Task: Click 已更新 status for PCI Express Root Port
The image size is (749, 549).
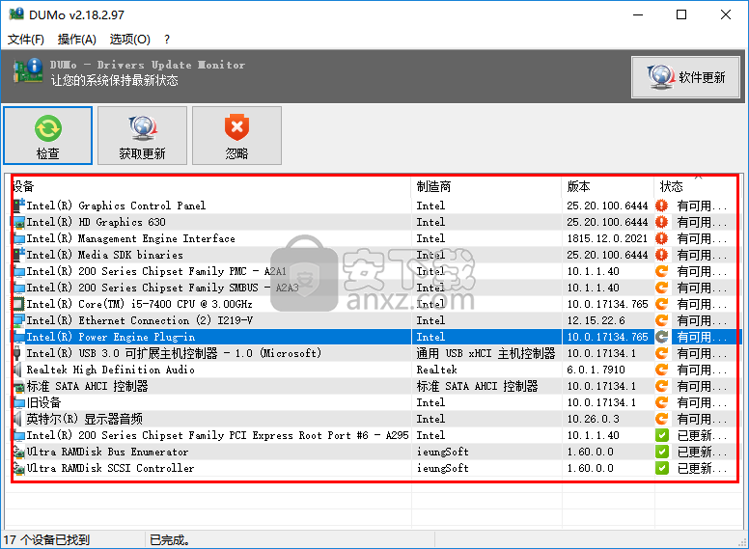Action: click(702, 435)
